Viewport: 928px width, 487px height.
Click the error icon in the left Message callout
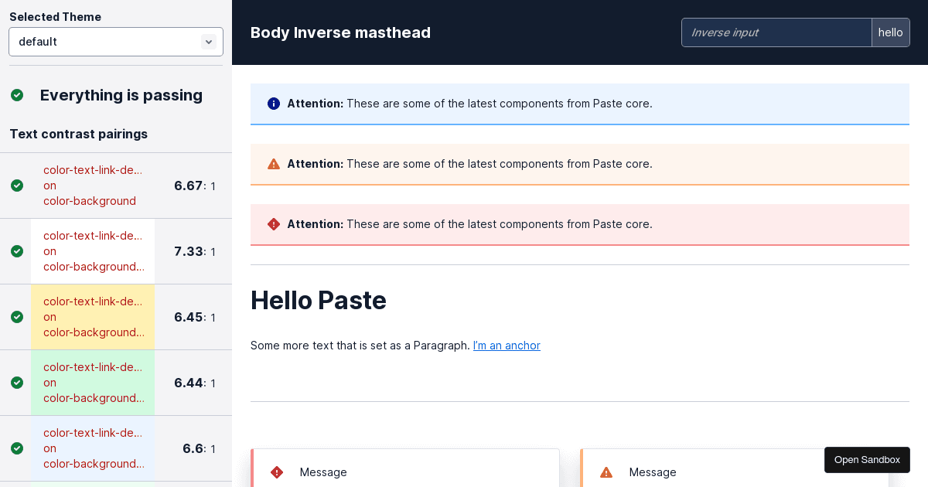(277, 472)
